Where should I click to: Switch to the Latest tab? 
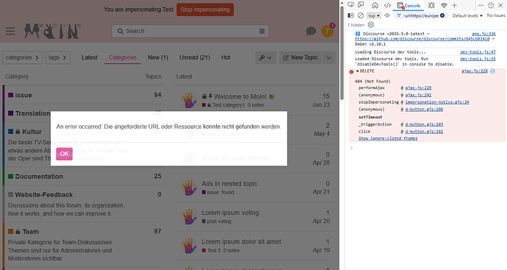tap(90, 57)
